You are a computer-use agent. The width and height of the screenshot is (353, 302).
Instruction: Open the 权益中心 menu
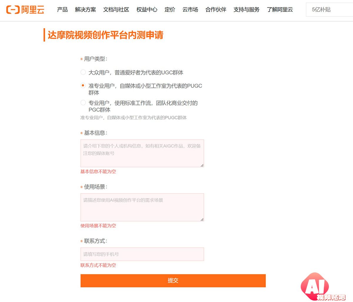coord(147,10)
